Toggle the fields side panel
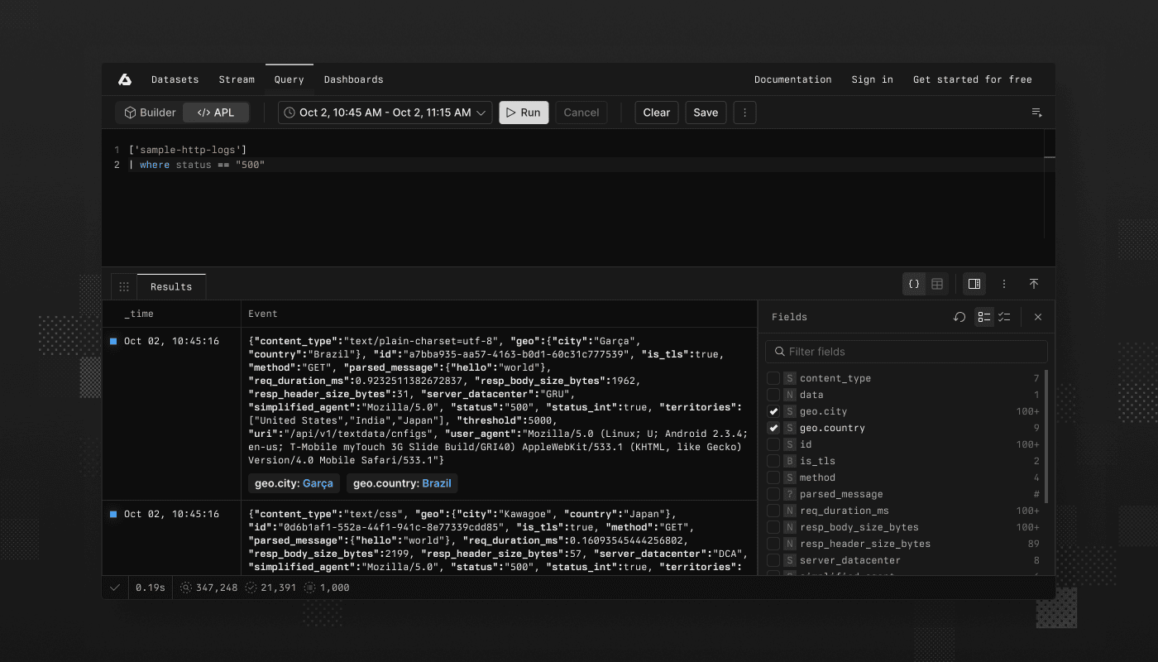The height and width of the screenshot is (662, 1158). [974, 284]
